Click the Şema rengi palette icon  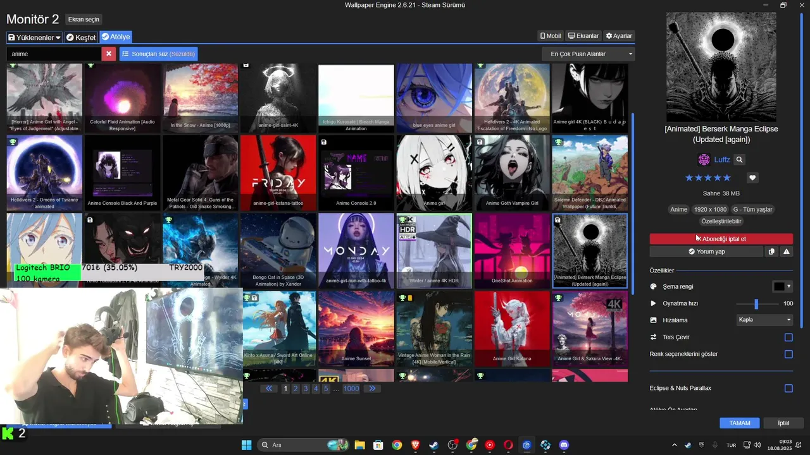pos(654,286)
